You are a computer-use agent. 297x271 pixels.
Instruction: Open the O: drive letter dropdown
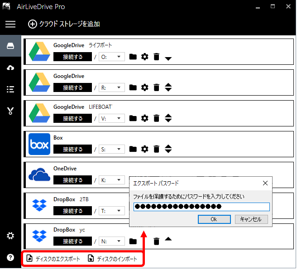[x=112, y=57]
